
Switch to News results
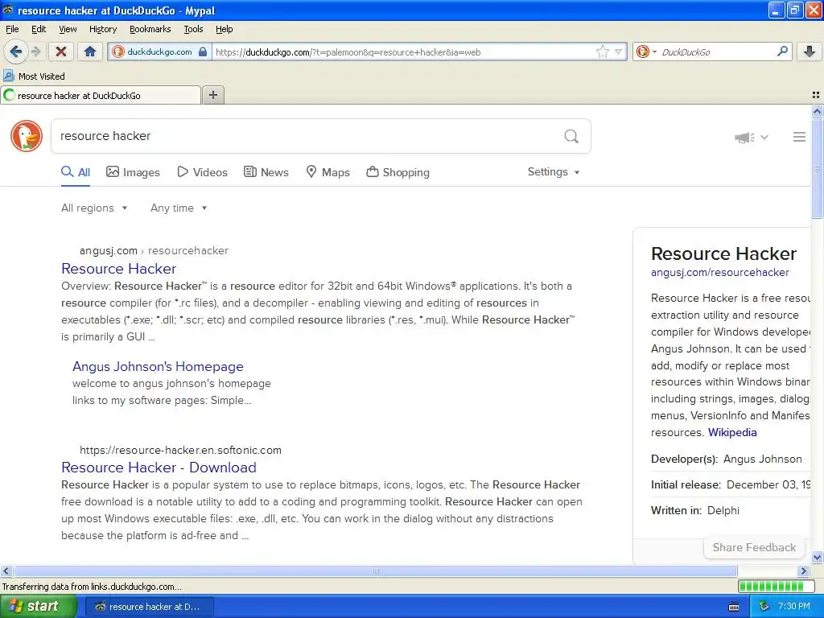[266, 172]
